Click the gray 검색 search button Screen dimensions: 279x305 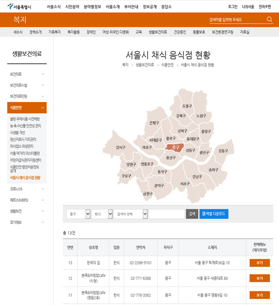192,214
